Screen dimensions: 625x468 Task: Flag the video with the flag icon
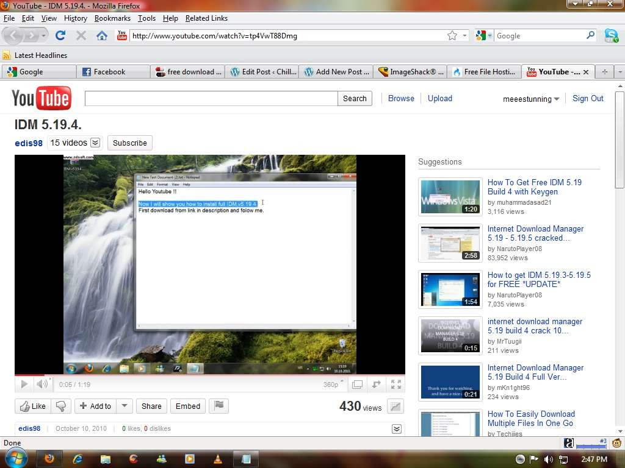point(219,406)
